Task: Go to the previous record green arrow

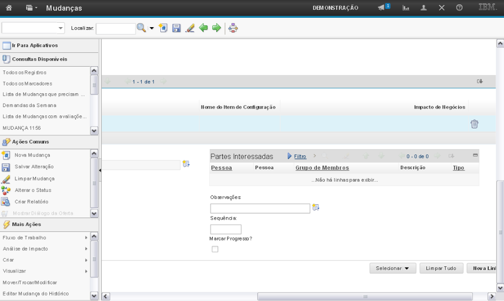Action: [x=203, y=29]
